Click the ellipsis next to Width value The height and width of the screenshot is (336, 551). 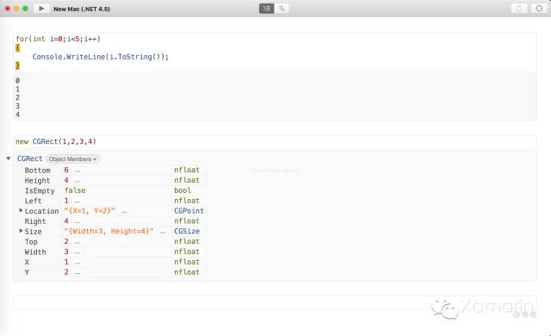[77, 252]
